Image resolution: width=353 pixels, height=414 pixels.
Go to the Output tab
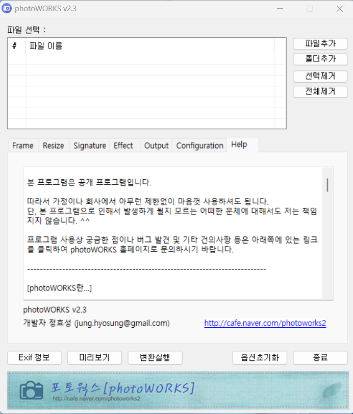coord(156,145)
